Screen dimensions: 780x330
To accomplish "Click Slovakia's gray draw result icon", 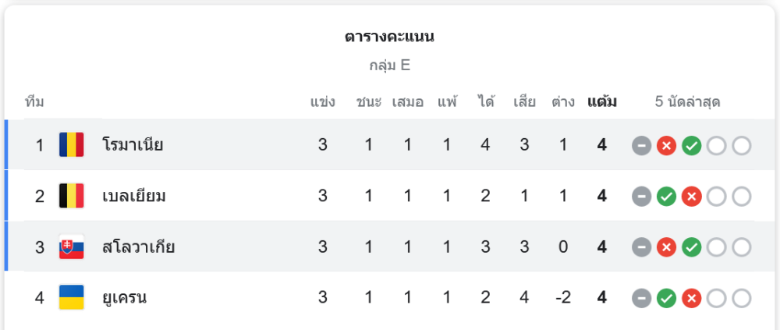I will tap(641, 248).
